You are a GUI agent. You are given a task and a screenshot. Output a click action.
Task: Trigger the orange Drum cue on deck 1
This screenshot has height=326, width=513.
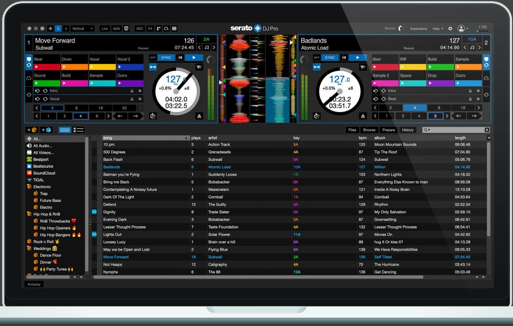coord(74,67)
